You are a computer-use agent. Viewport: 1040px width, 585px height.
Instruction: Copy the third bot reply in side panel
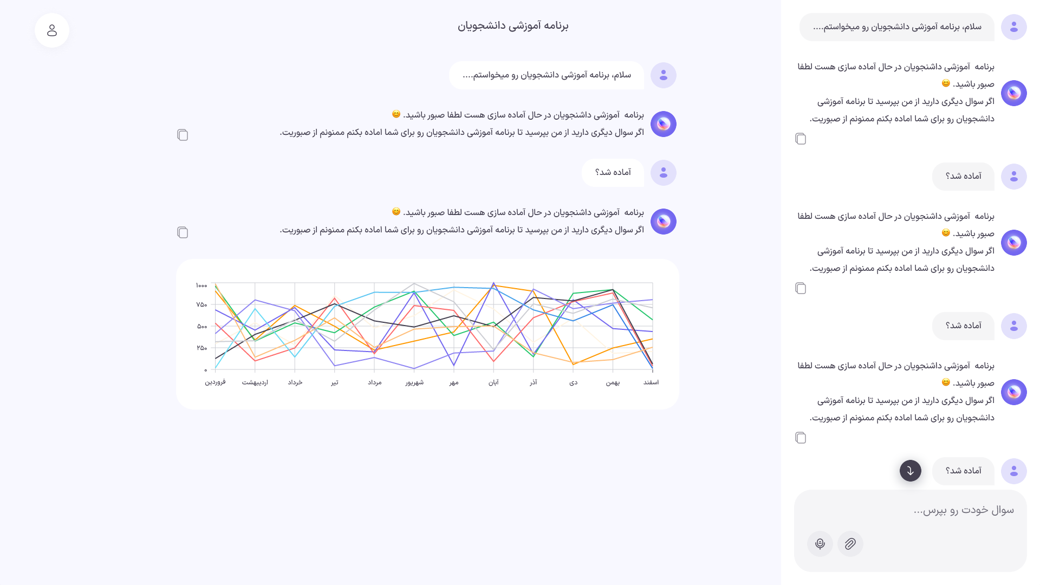pyautogui.click(x=801, y=438)
